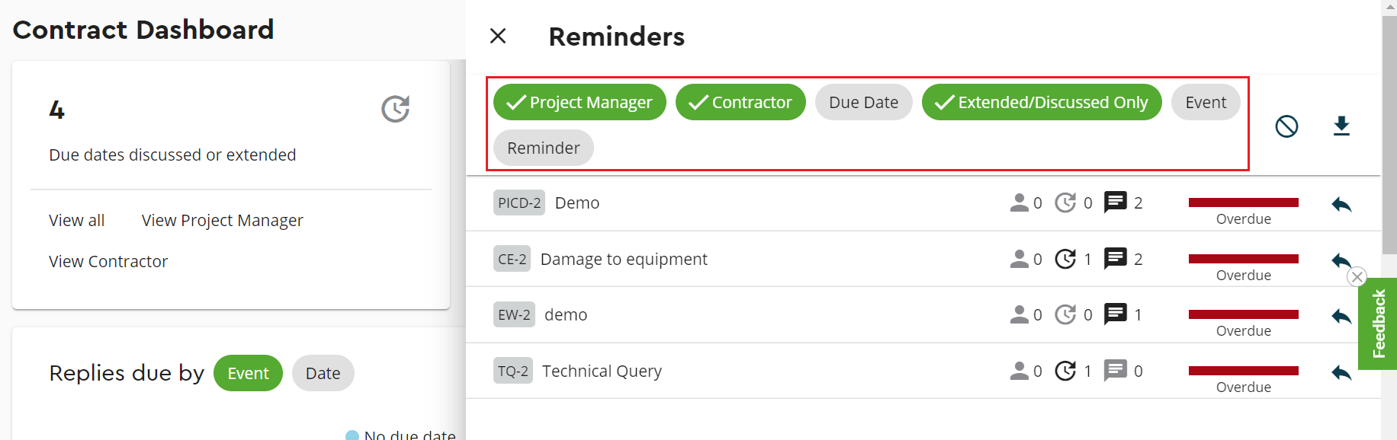Open the View Project Manager link
The height and width of the screenshot is (440, 1397).
pyautogui.click(x=222, y=220)
